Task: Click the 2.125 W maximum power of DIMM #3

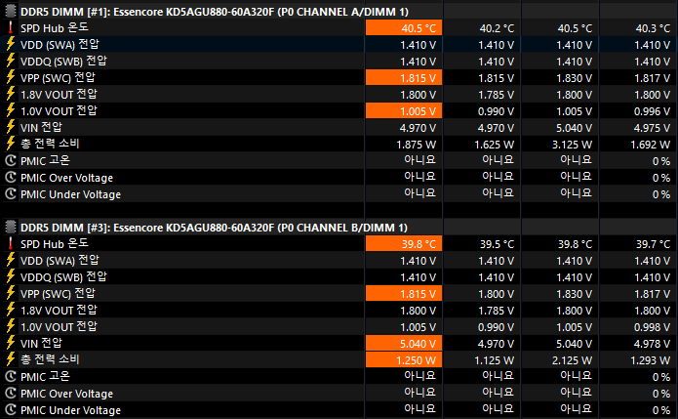Action: coord(572,360)
